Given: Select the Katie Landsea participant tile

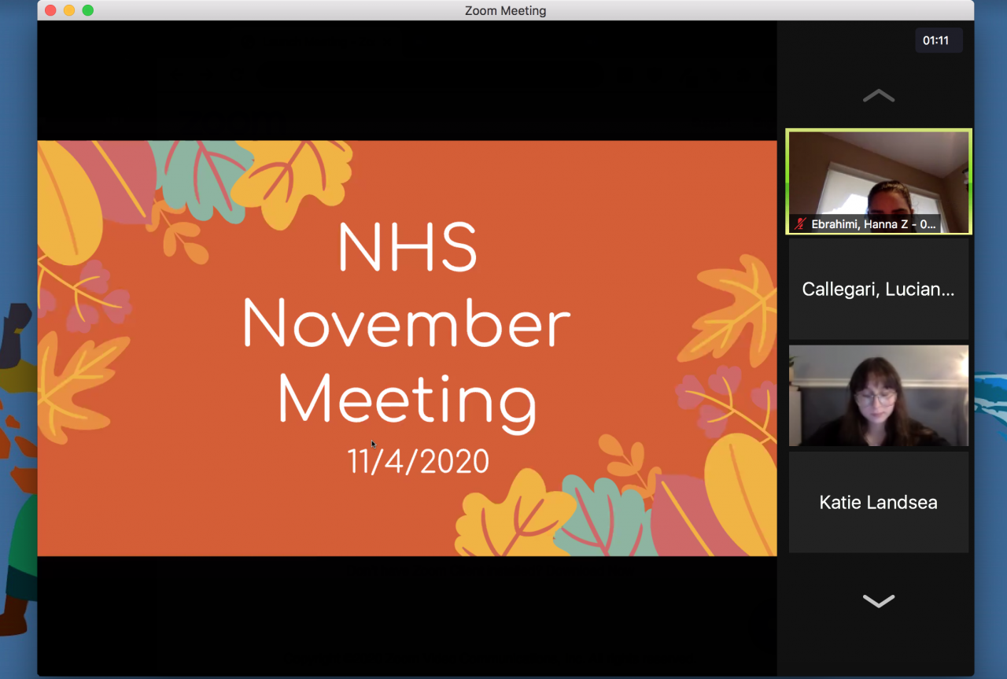Looking at the screenshot, I should (879, 502).
